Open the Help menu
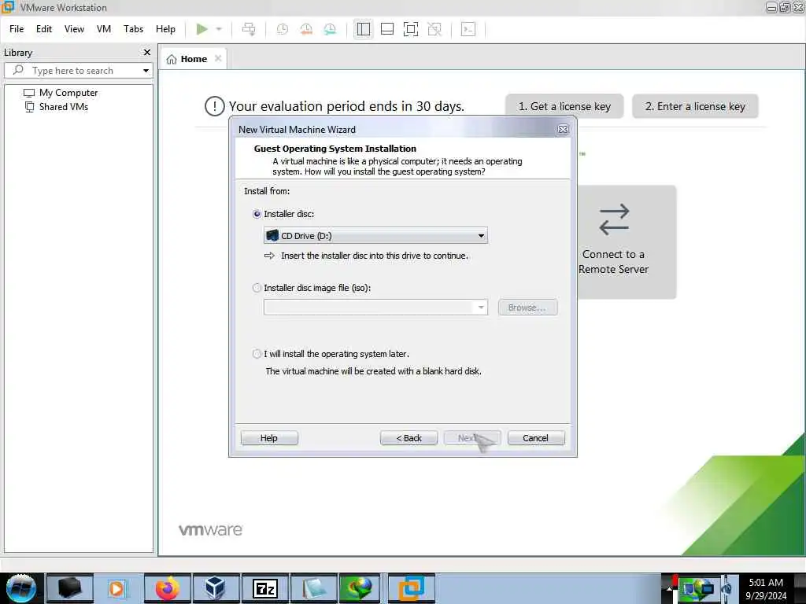Viewport: 806px width, 604px height. (x=165, y=29)
